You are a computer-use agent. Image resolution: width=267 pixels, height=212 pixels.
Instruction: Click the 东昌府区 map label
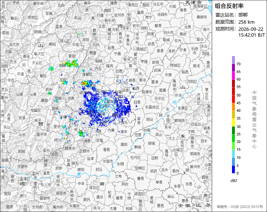click(152, 107)
